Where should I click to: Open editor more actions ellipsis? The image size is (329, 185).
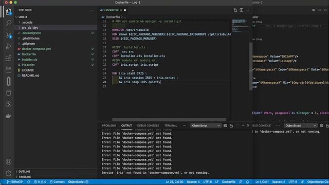click(247, 10)
